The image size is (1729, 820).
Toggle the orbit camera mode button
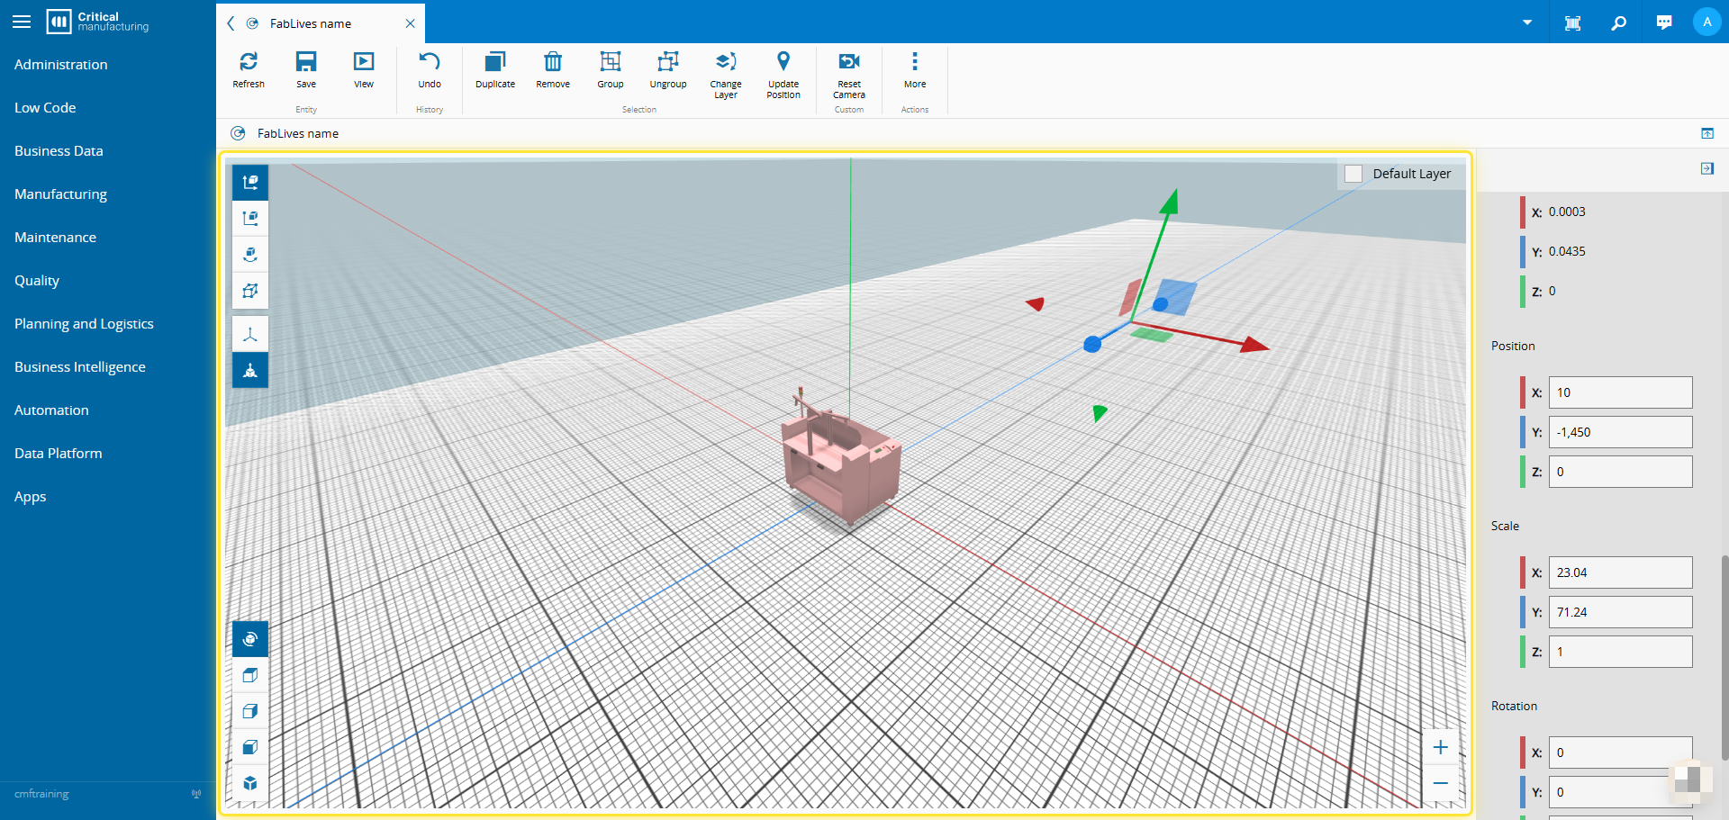[250, 639]
